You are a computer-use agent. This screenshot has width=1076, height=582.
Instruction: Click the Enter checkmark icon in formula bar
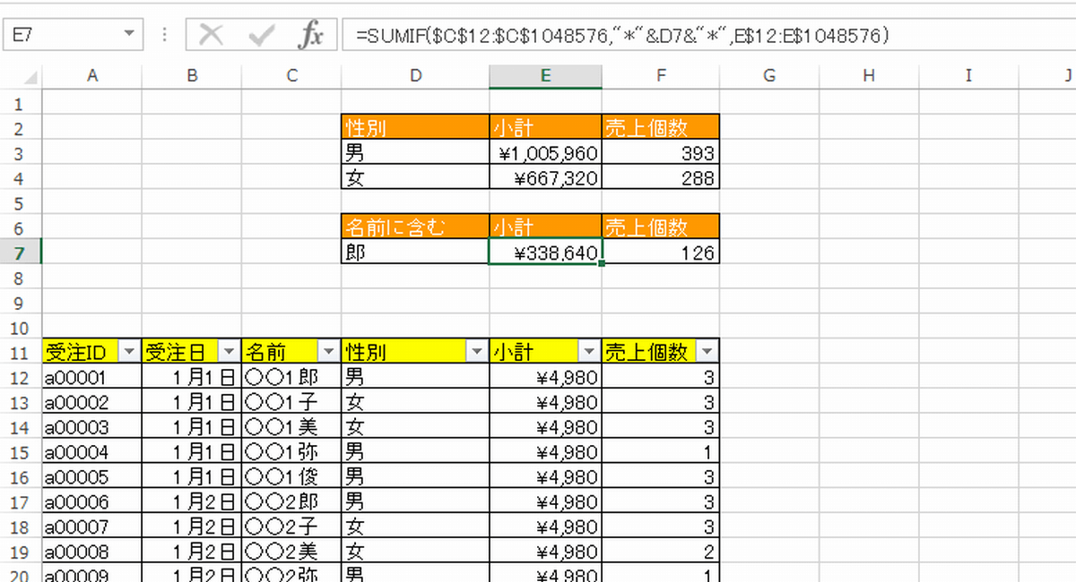[x=262, y=36]
